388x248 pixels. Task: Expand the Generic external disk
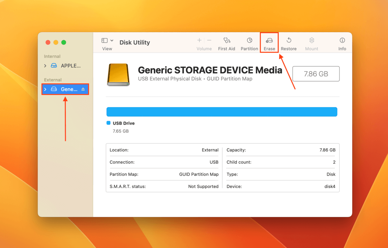[45, 89]
